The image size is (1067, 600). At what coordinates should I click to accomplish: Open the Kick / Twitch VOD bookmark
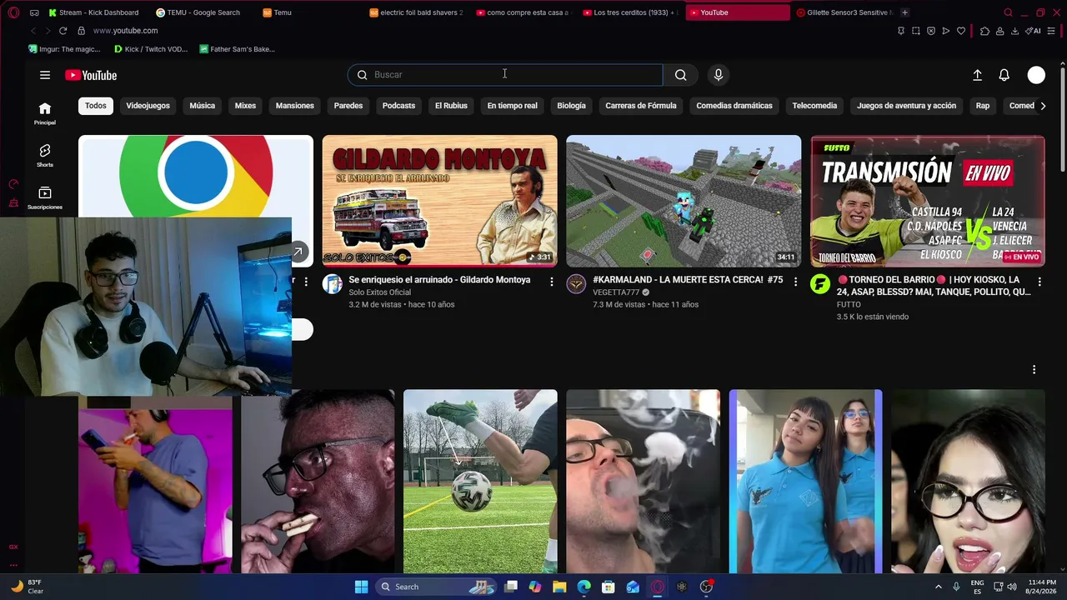151,49
